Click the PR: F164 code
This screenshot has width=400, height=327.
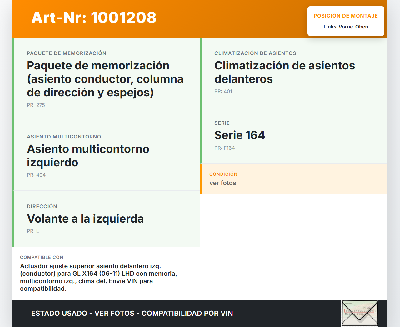(224, 148)
